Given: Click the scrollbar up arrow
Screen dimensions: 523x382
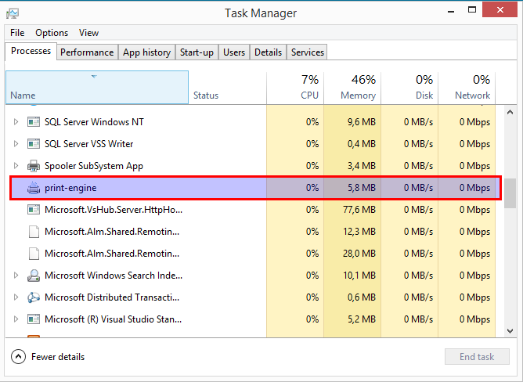Looking at the screenshot, I should pyautogui.click(x=510, y=113).
